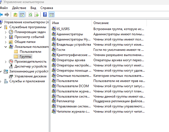Open the Действие menu
The width and height of the screenshot is (169, 132).
point(19,8)
